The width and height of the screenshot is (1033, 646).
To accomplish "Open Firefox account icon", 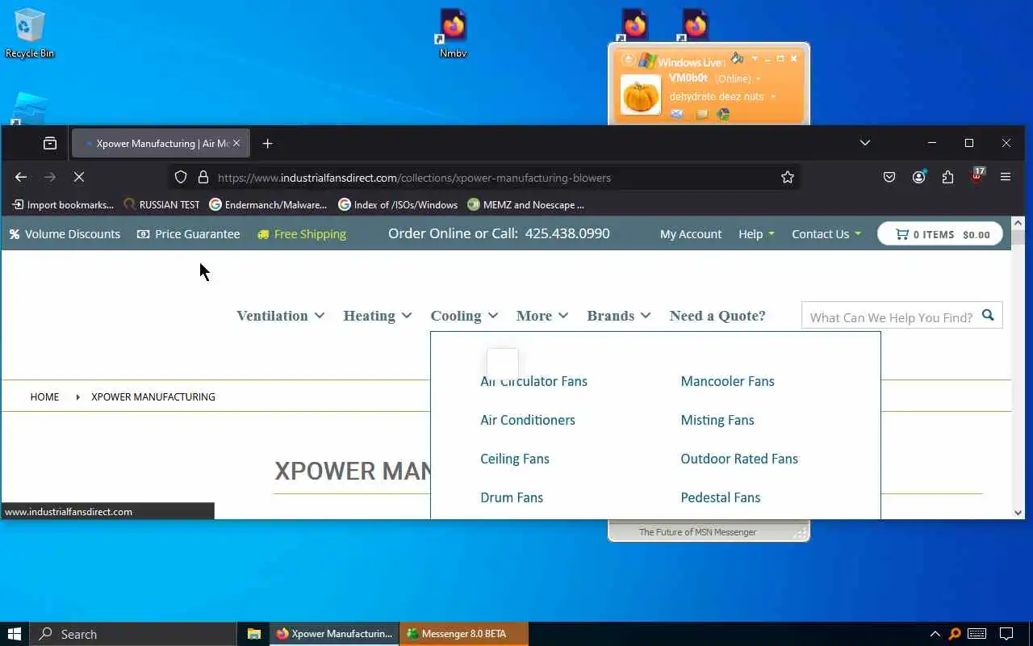I will pos(918,178).
